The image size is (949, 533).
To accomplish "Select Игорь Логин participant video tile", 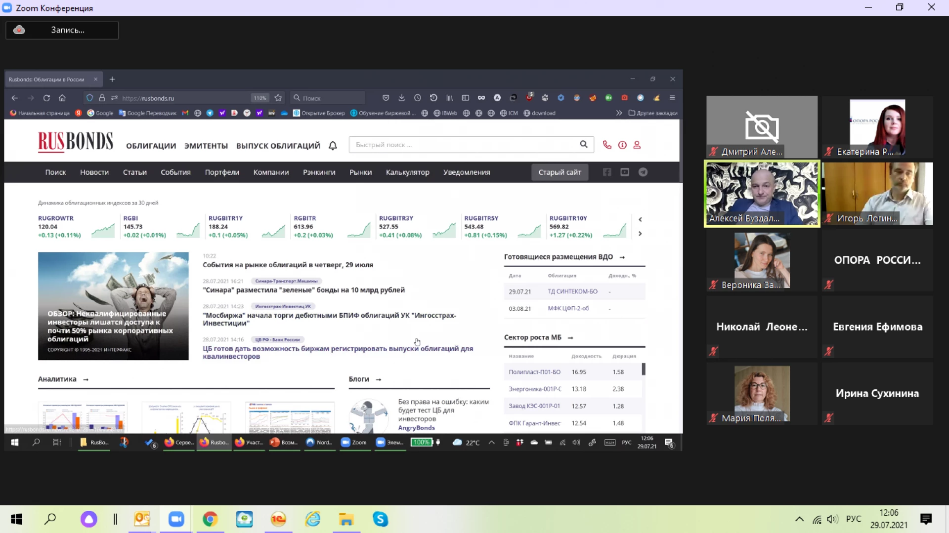I will click(877, 194).
